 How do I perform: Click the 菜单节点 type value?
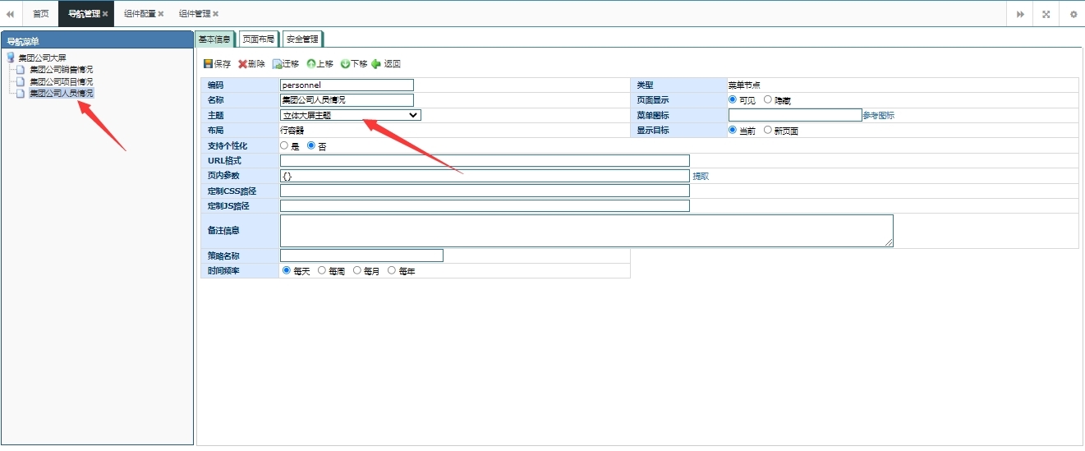pyautogui.click(x=744, y=85)
